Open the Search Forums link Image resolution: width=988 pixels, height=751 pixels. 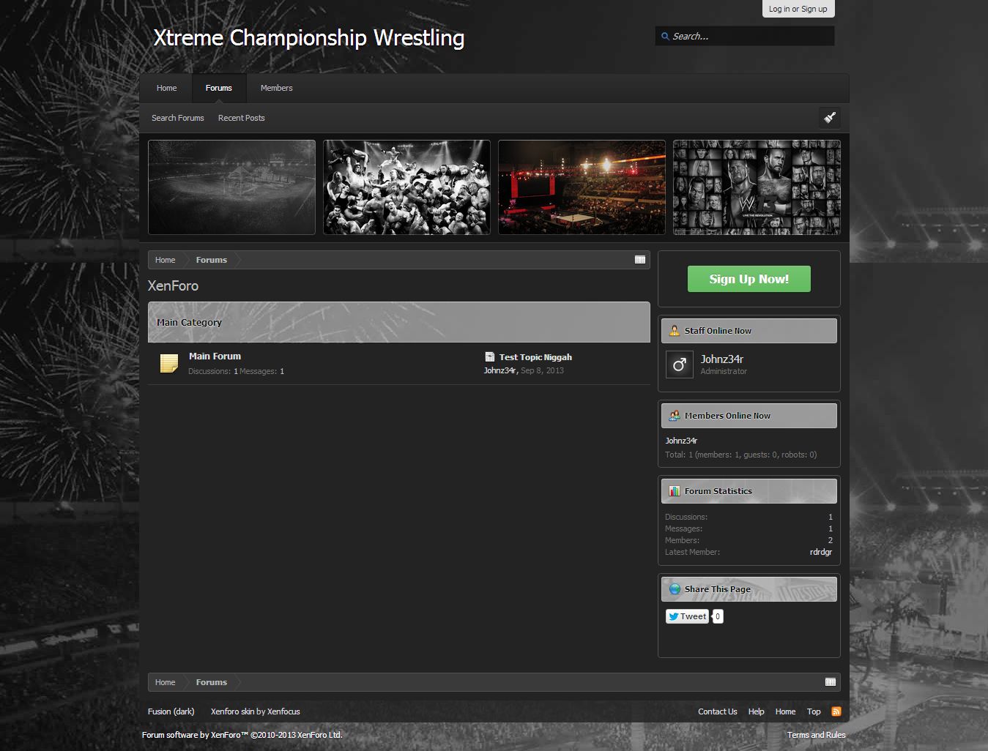(177, 118)
